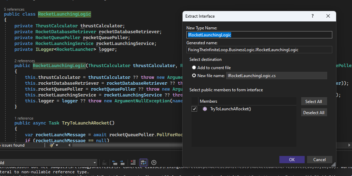The image size is (352, 176).
Task: Click the IRocketLaunchingLogic.cs file name field
Action: pyautogui.click(x=276, y=76)
